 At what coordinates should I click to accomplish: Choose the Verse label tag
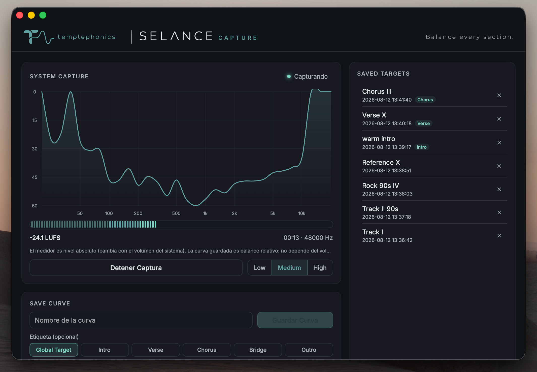[156, 350]
